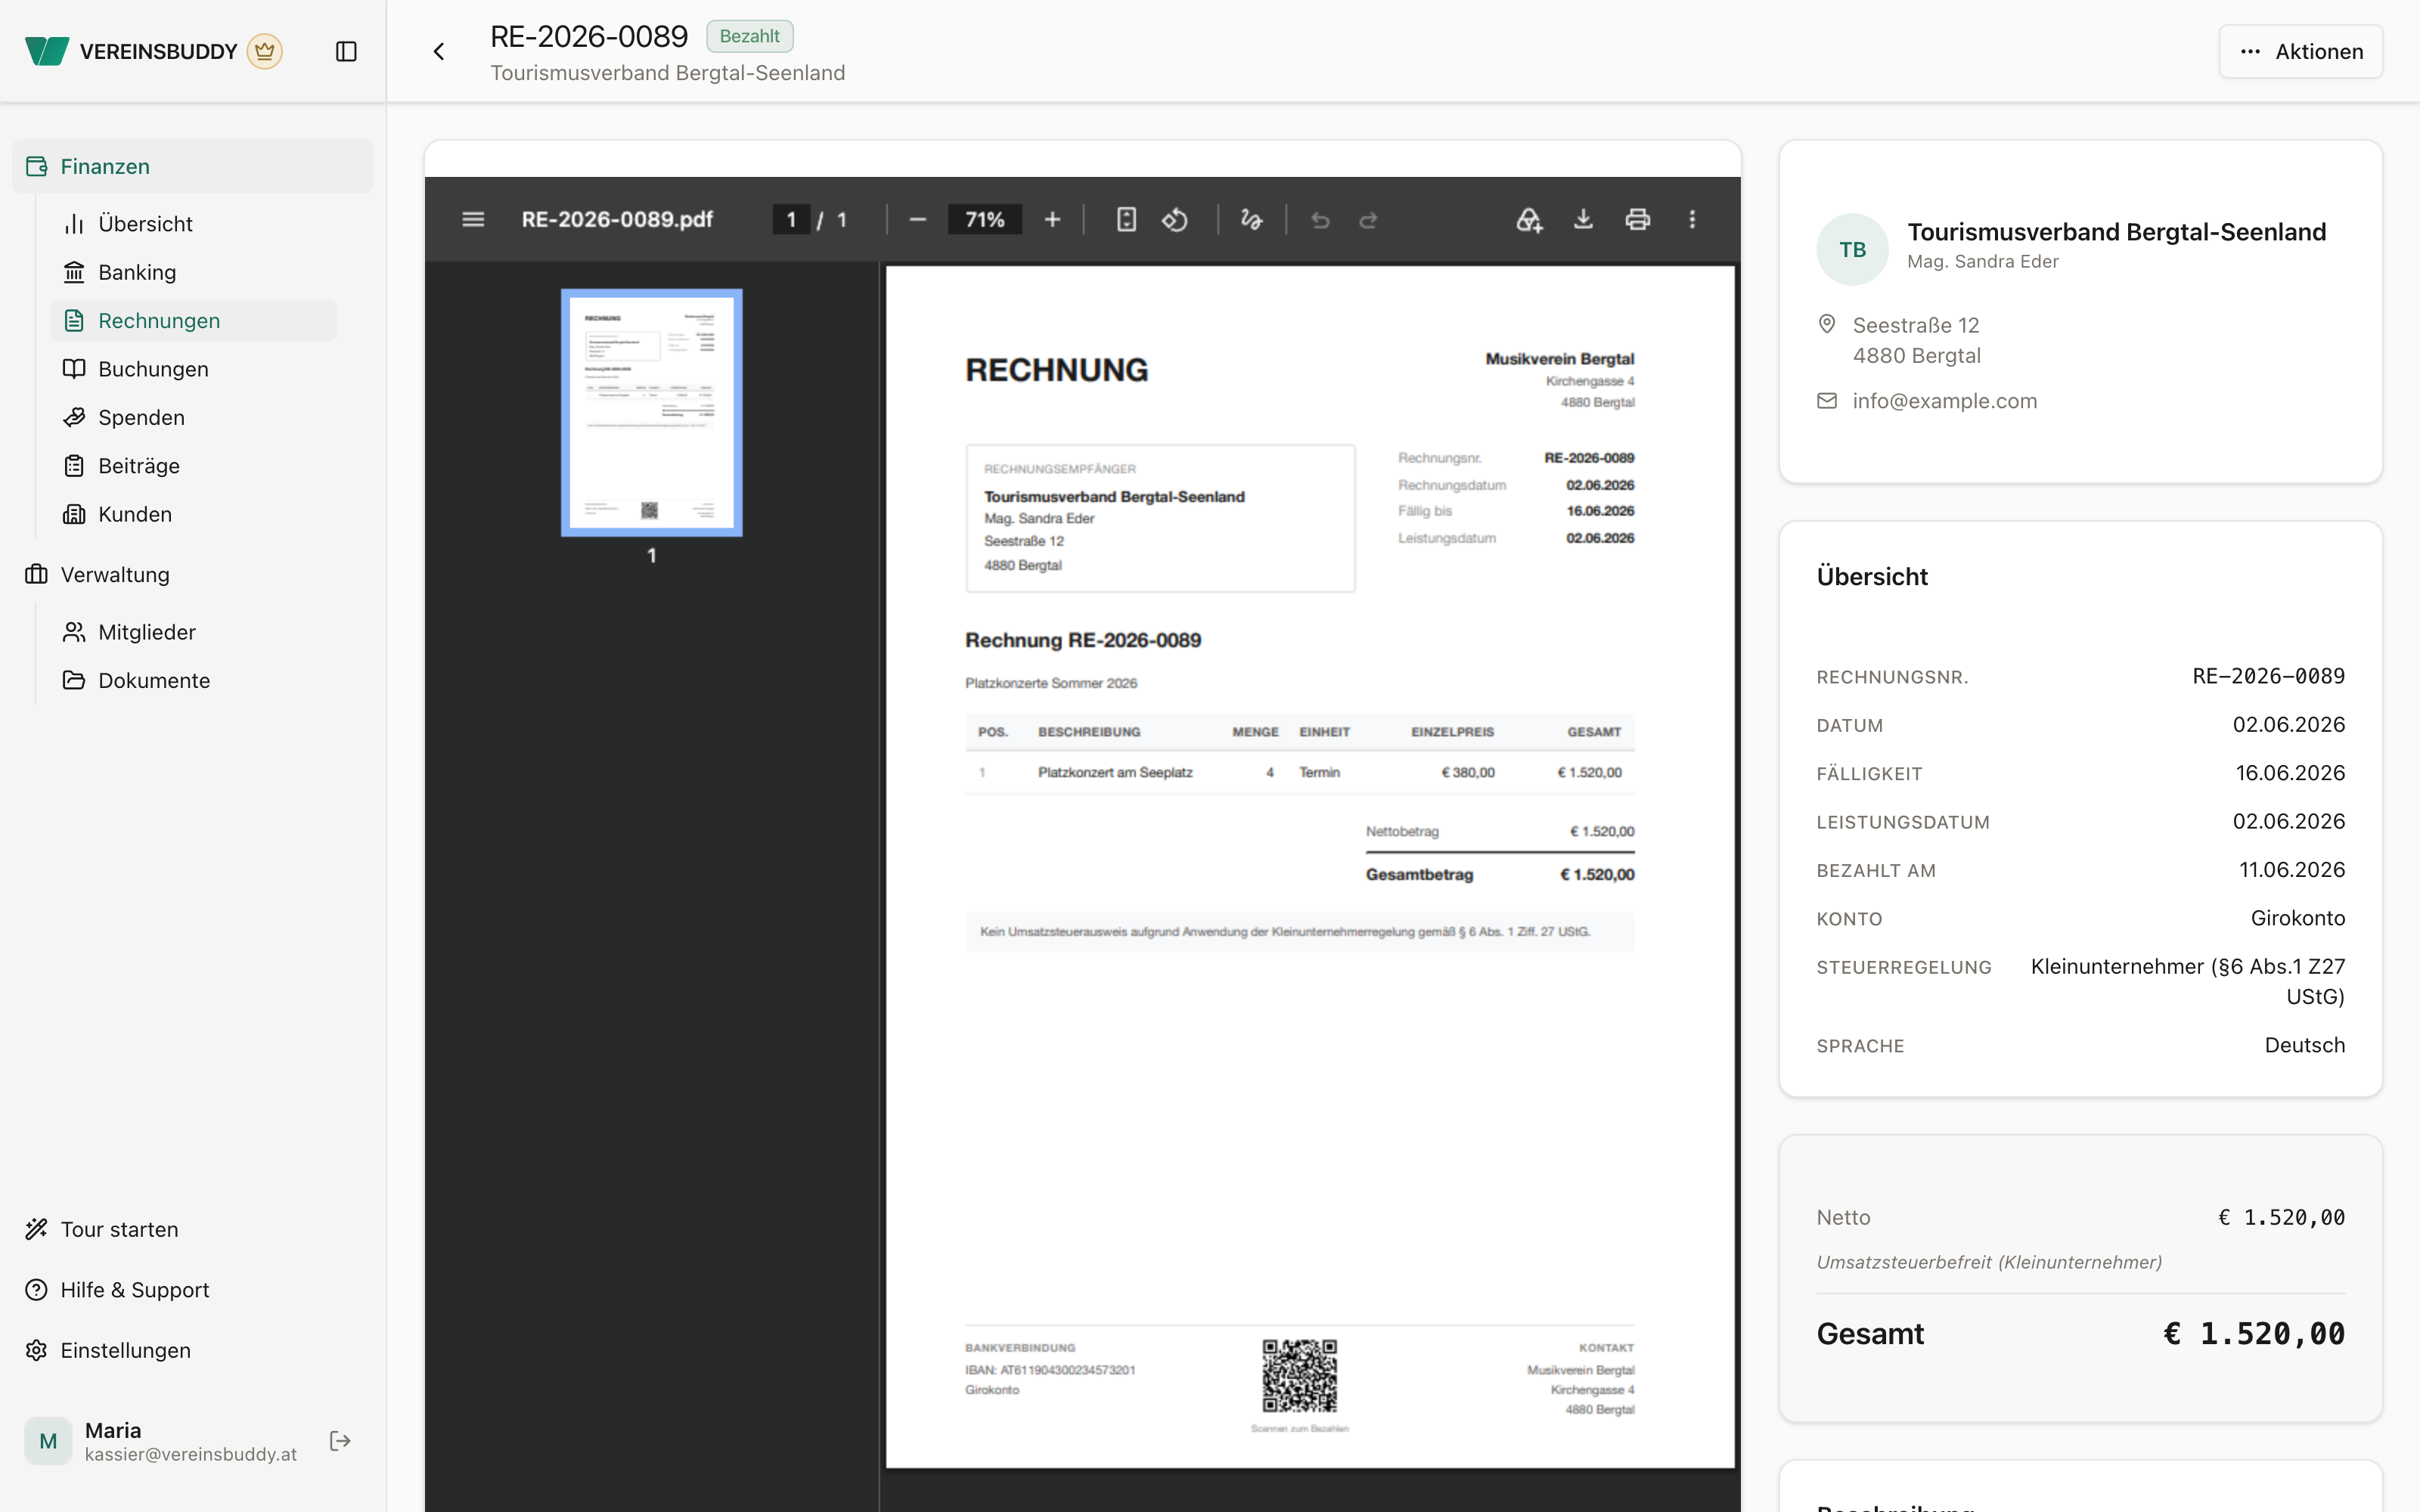Go back with the left arrow
Image resolution: width=2420 pixels, height=1512 pixels.
point(439,51)
